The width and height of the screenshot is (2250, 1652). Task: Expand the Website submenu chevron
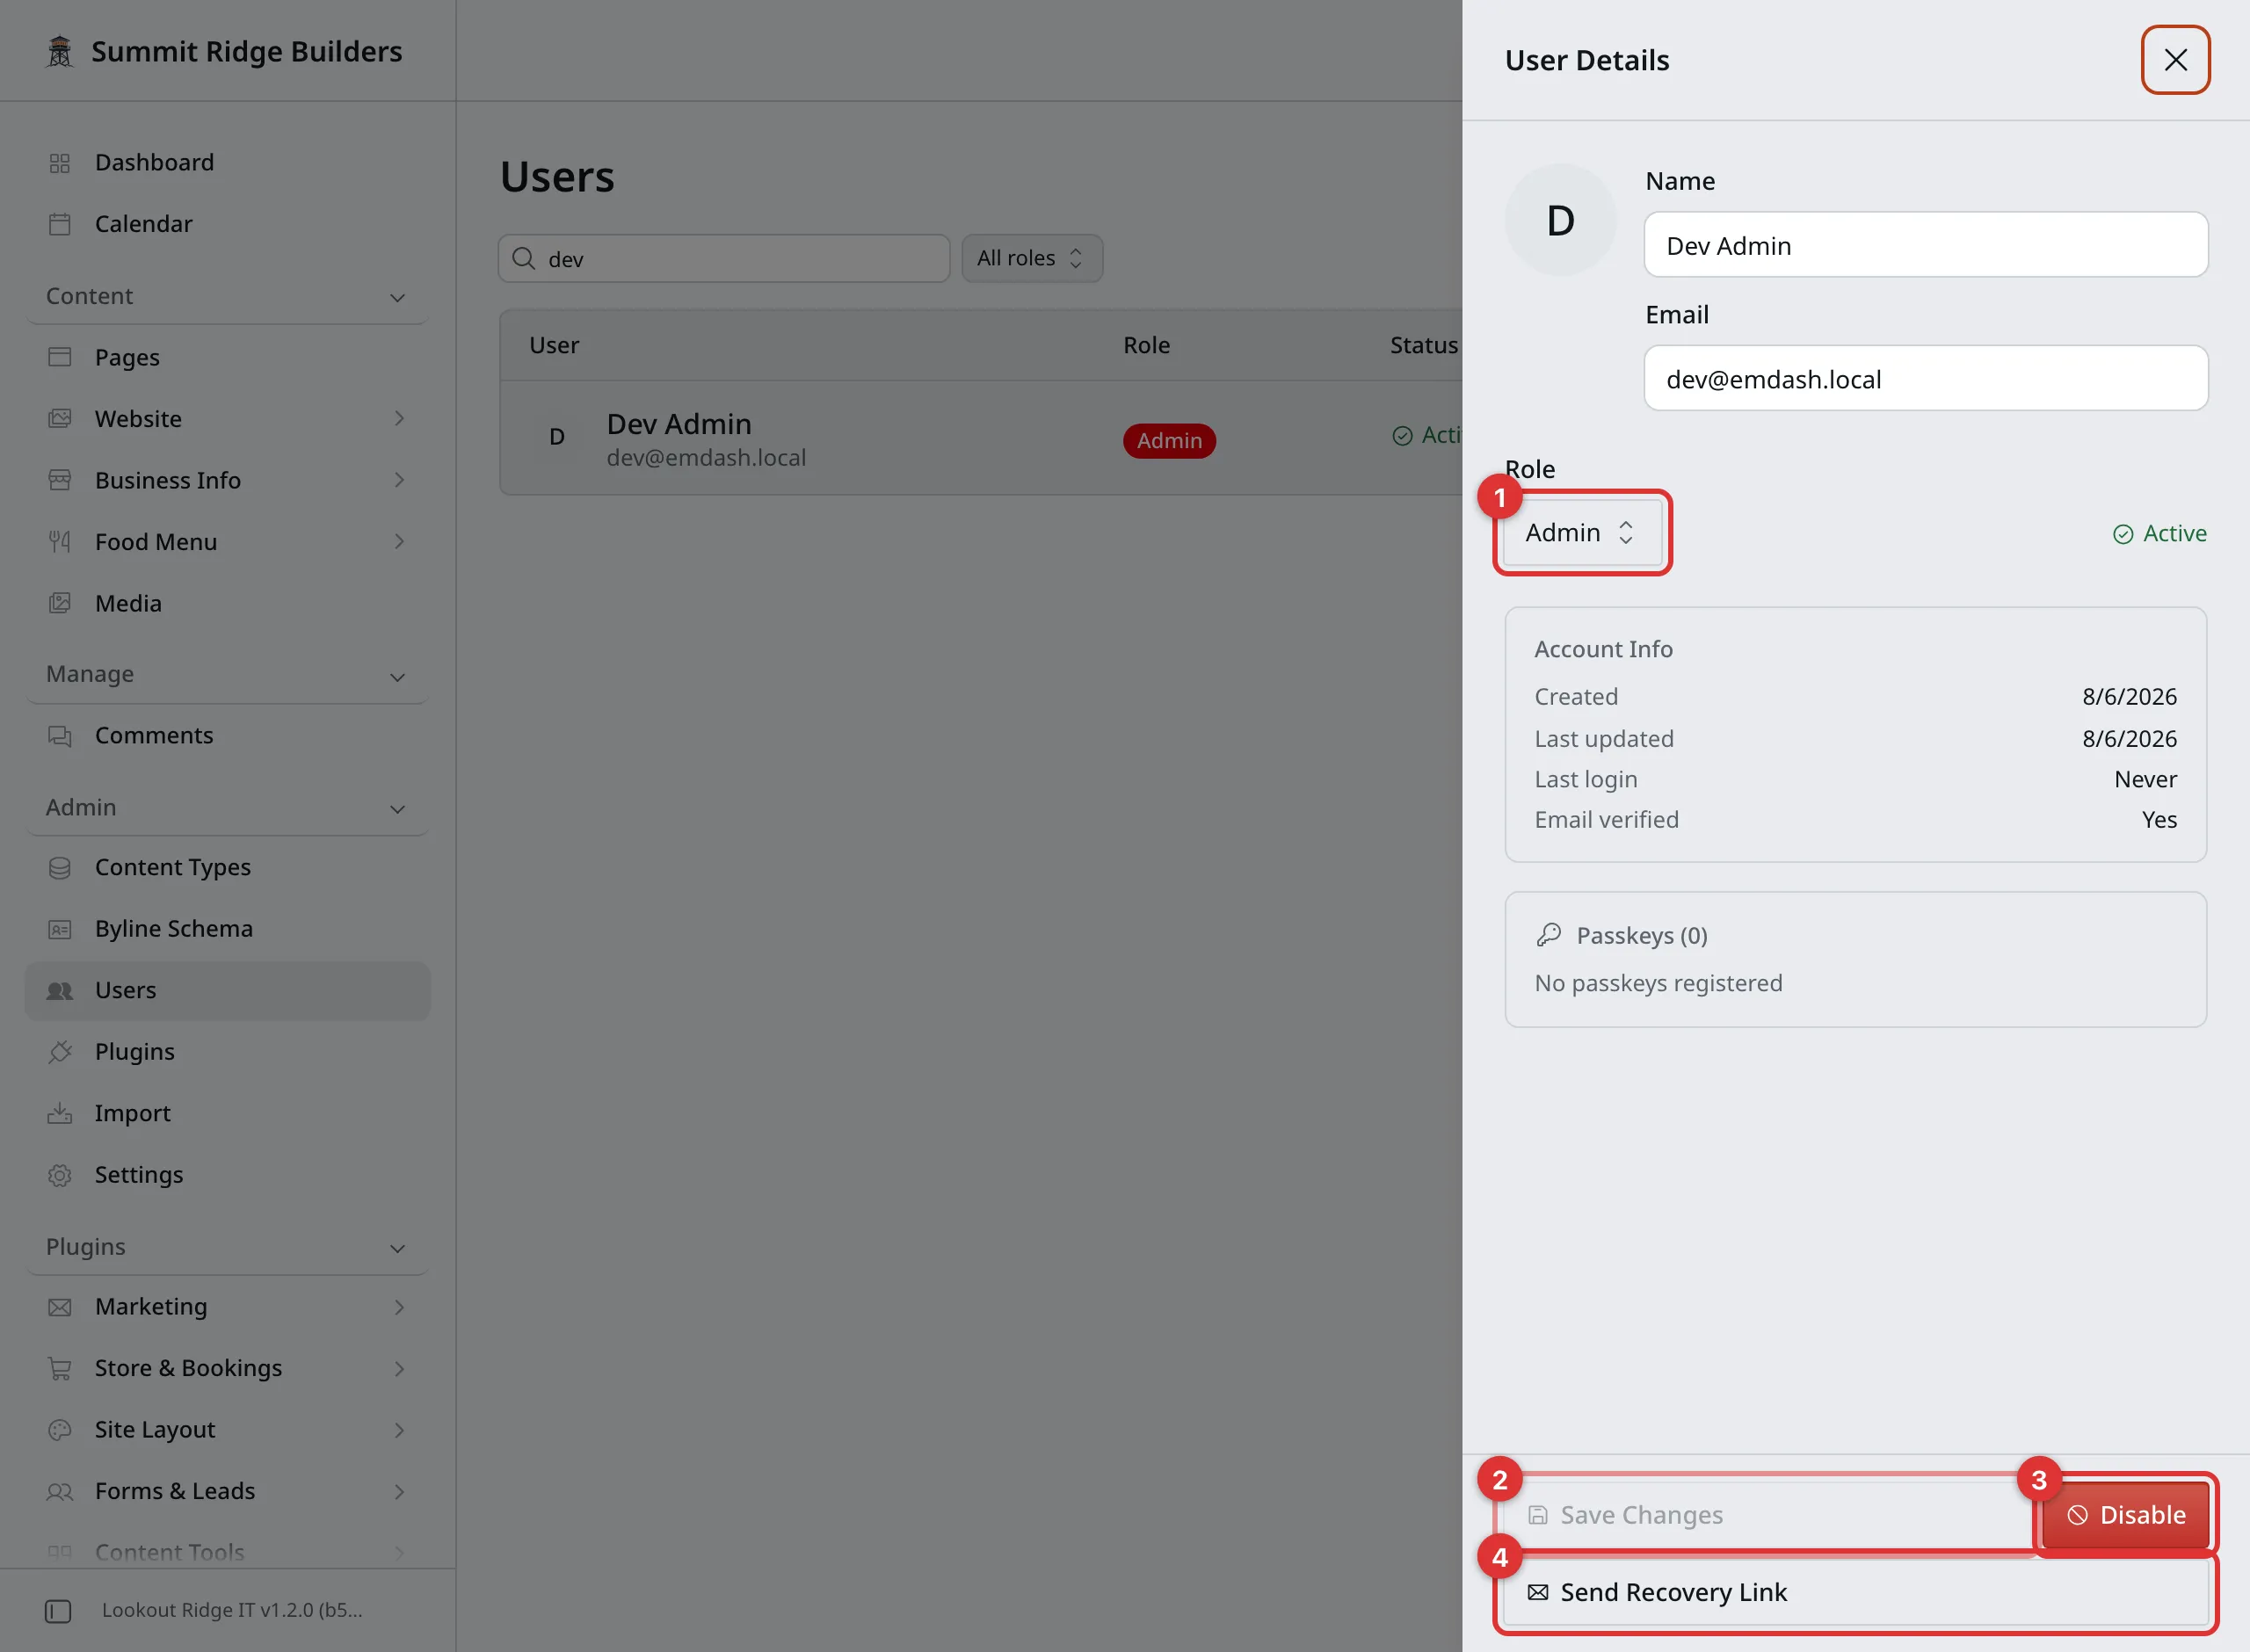[x=398, y=418]
